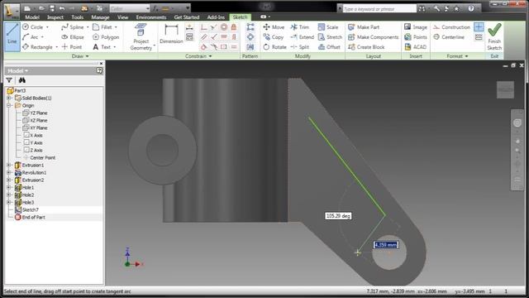Select the Ellipse tool
The image size is (529, 298).
(73, 36)
